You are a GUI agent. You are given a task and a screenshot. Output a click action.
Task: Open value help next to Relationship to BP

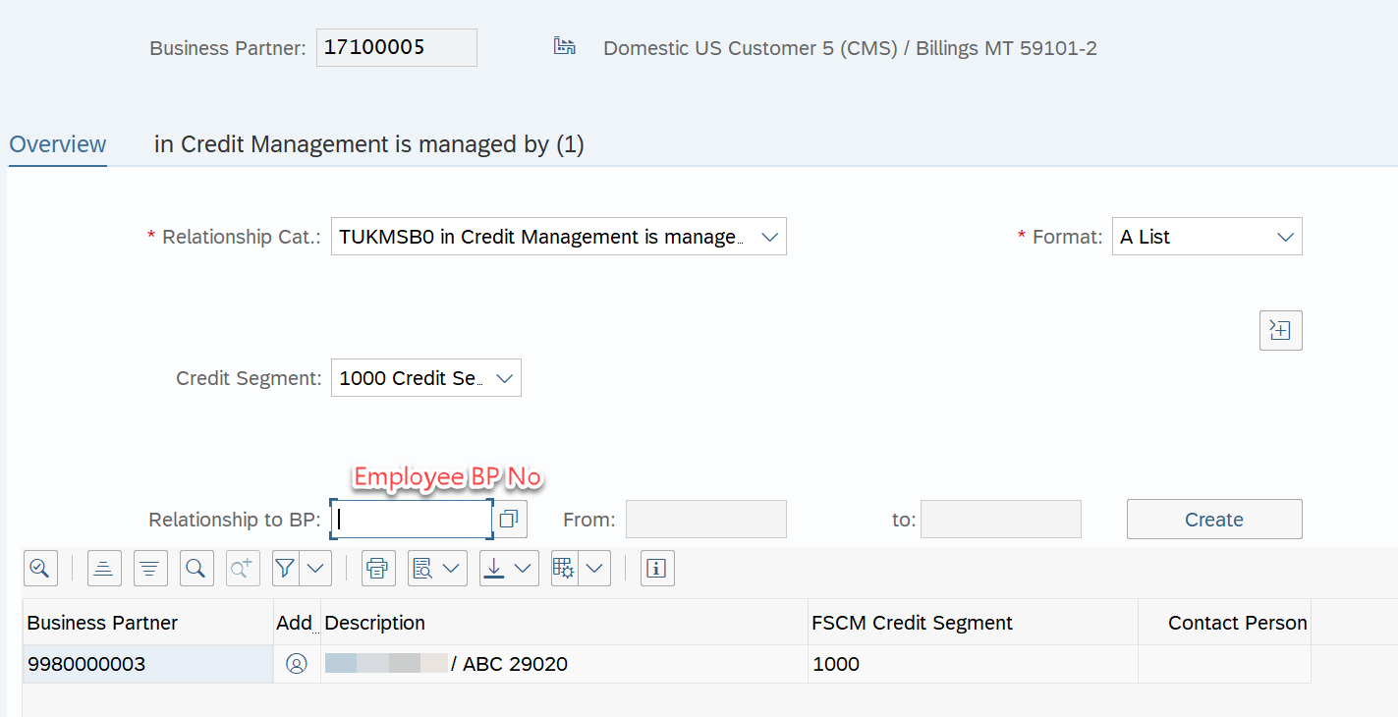point(509,520)
